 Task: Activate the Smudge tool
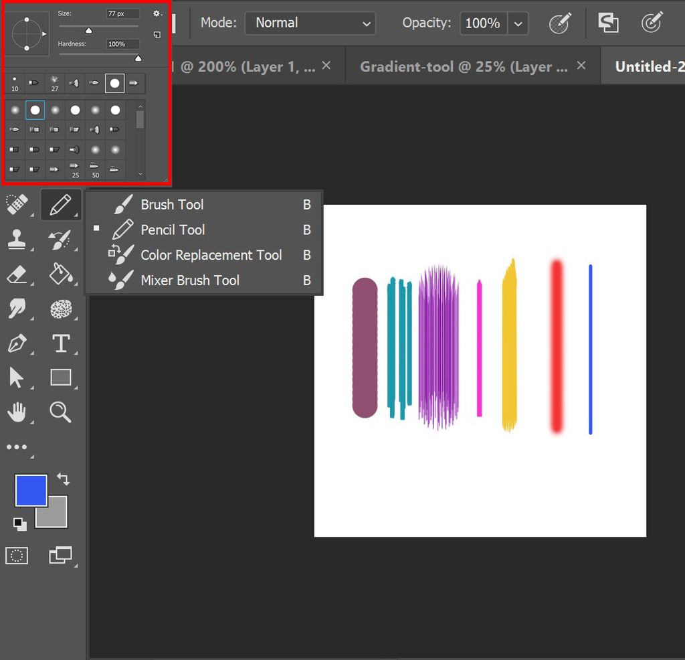coord(18,309)
